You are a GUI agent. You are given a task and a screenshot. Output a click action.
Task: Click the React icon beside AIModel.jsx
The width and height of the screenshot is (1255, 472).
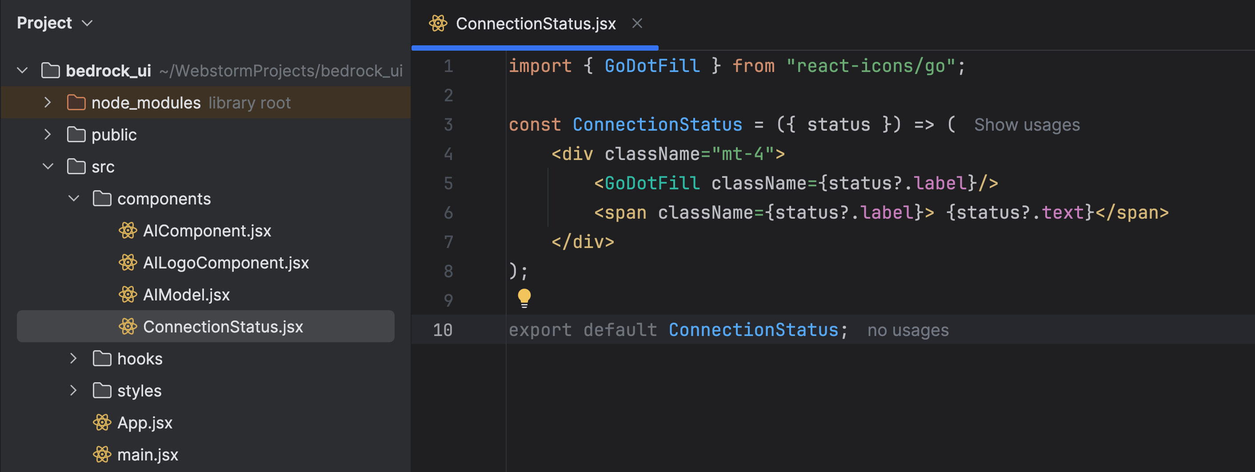[128, 295]
